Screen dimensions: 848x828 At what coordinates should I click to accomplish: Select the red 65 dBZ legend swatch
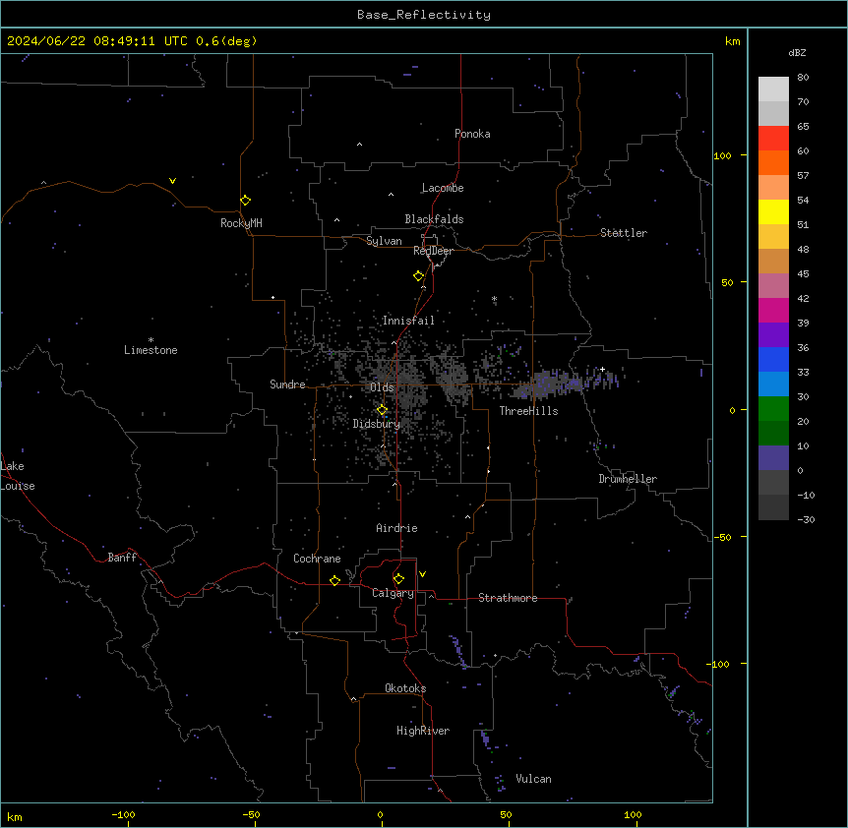[773, 138]
